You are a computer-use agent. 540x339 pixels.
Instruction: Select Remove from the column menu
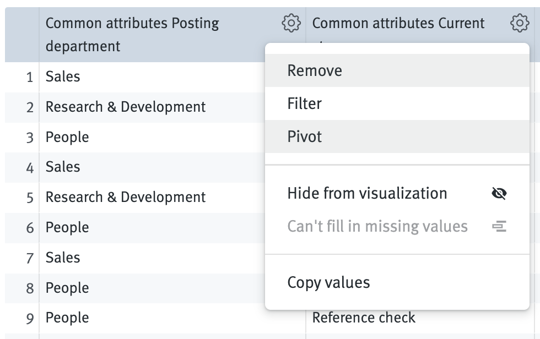point(314,70)
